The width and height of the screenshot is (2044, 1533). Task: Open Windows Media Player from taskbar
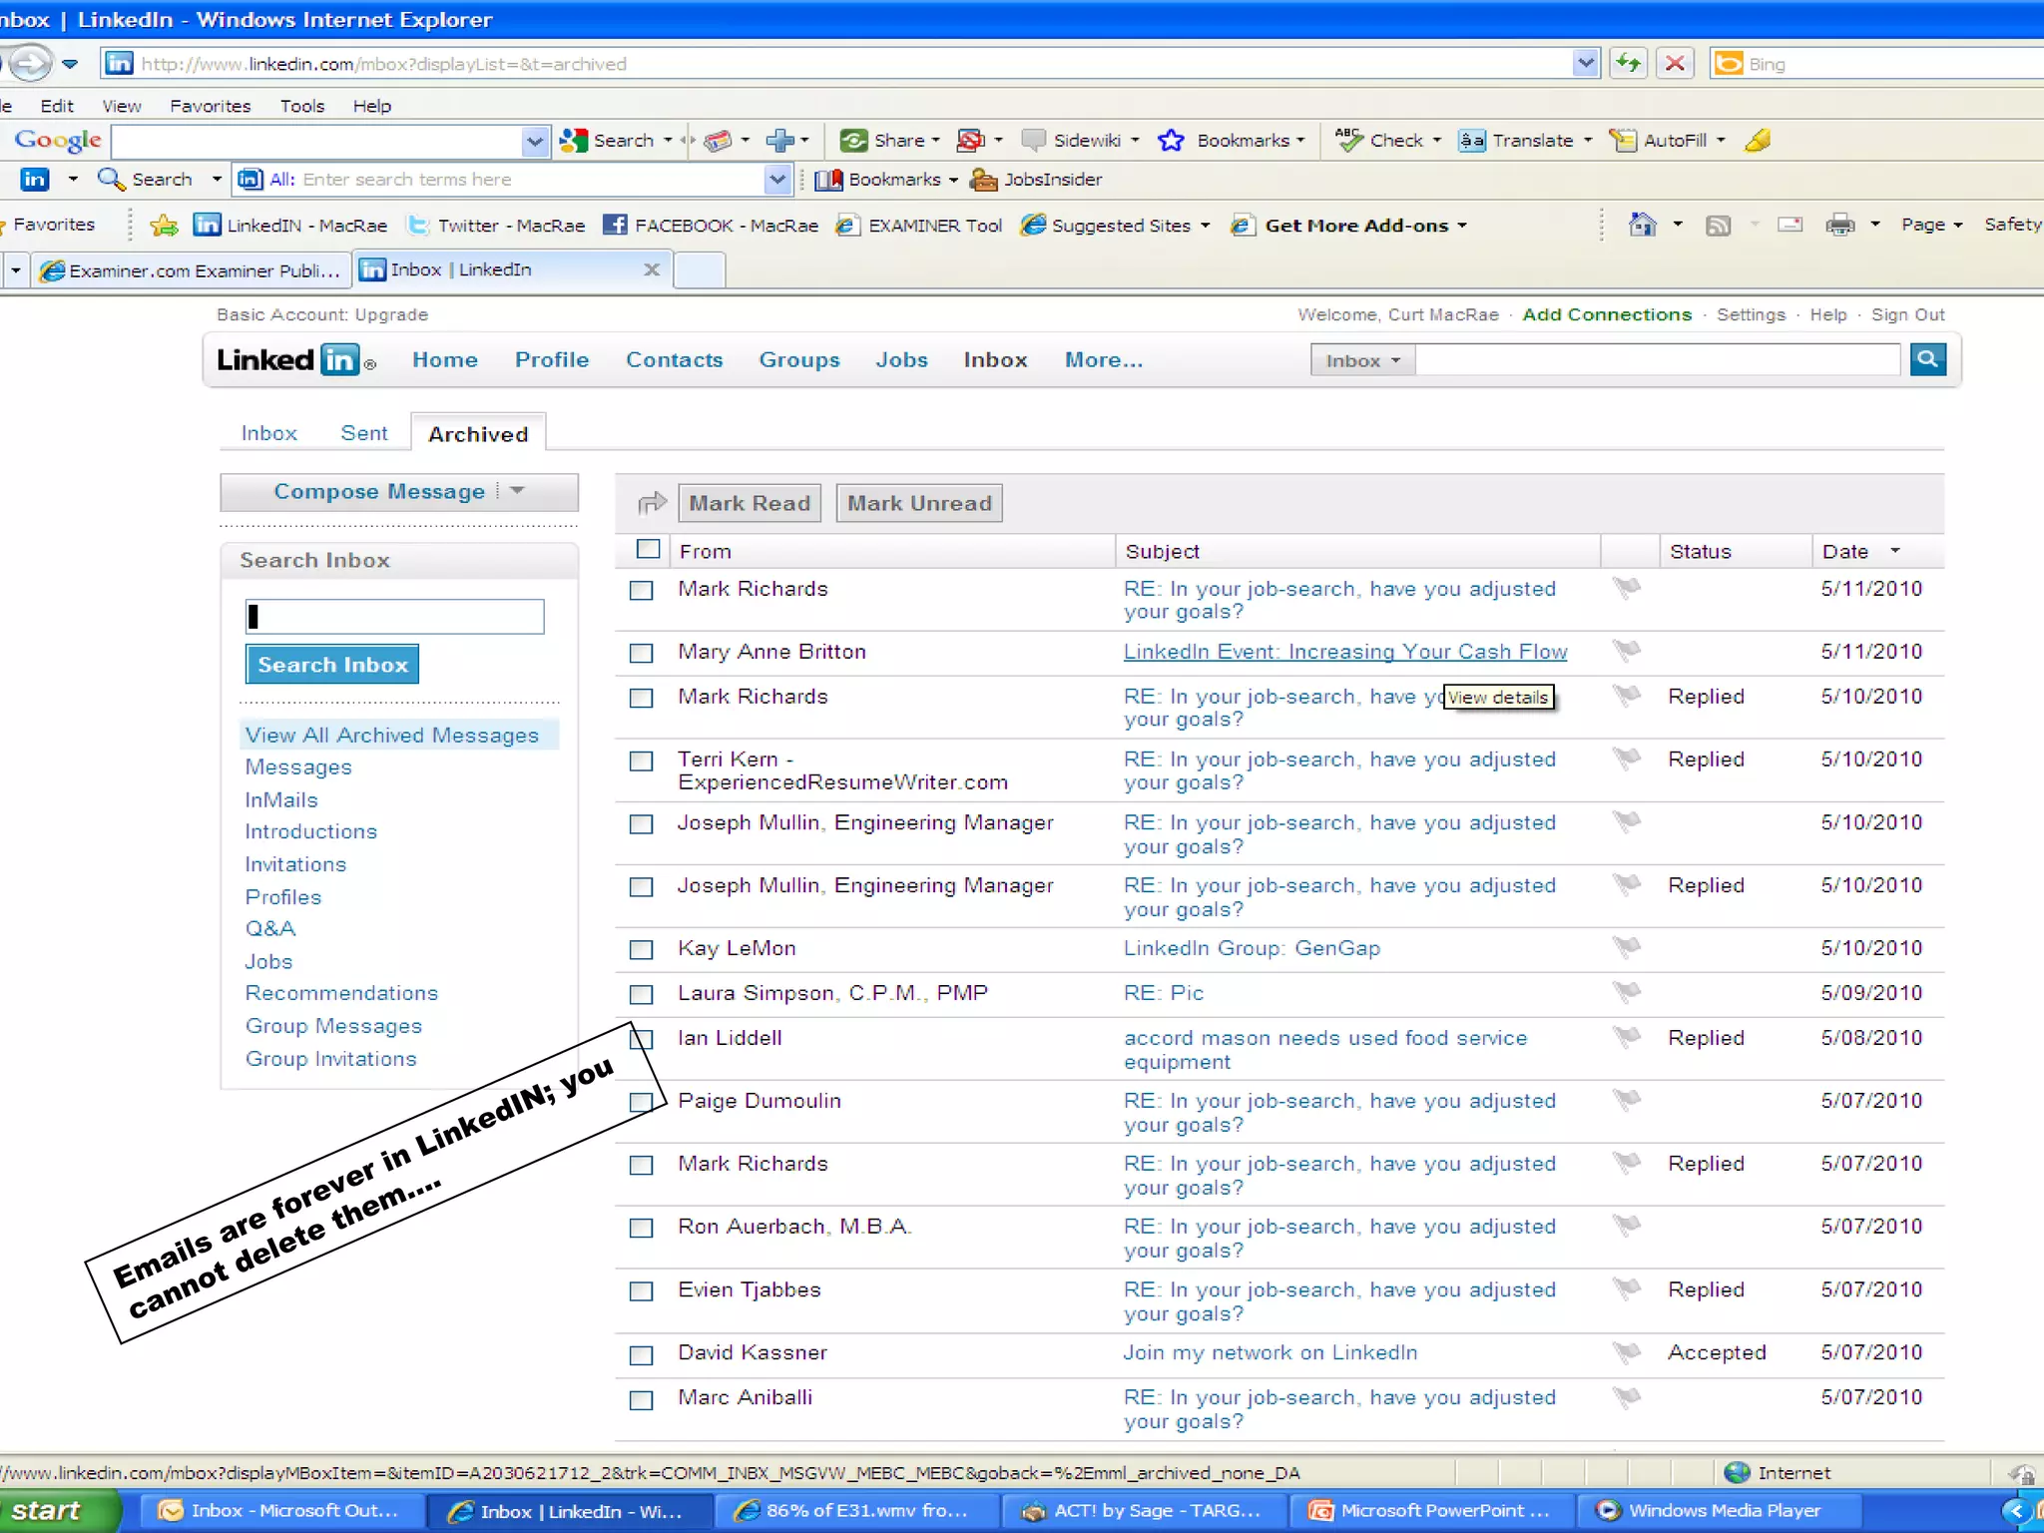(x=1720, y=1511)
